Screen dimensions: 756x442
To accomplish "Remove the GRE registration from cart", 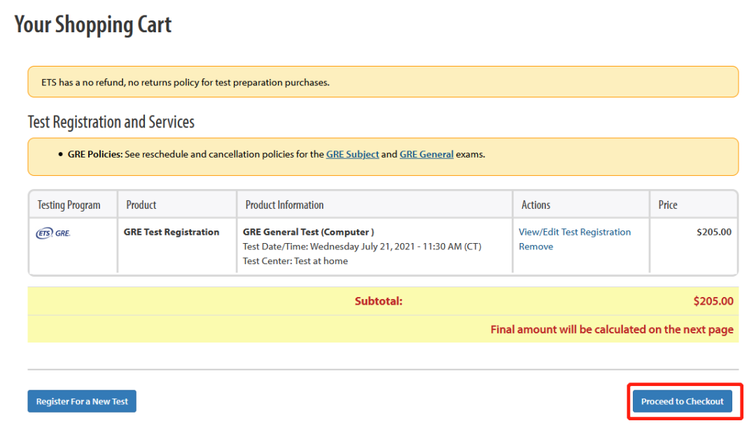I will 535,247.
